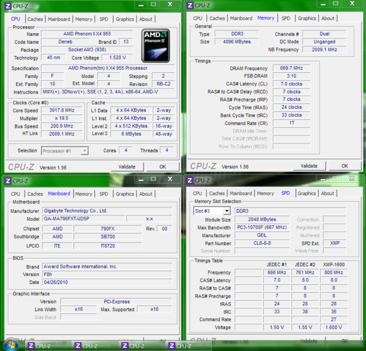Screen dimensions: 366x351
Task: Open the Processor #1 selection dropdown
Action: pyautogui.click(x=64, y=151)
